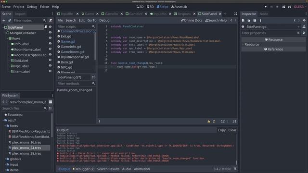
Task: Clear the Output log
Action: [232, 130]
